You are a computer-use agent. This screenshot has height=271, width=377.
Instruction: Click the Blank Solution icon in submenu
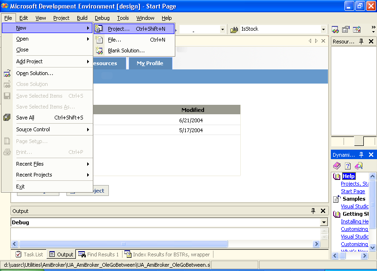click(x=99, y=51)
